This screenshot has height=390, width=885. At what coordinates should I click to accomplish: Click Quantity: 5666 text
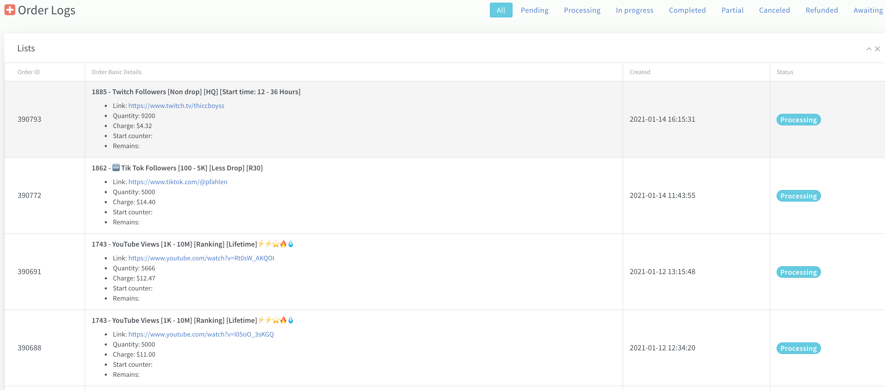[134, 268]
